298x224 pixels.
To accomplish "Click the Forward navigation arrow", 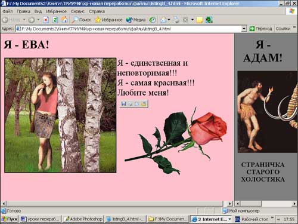I will [x=32, y=20].
